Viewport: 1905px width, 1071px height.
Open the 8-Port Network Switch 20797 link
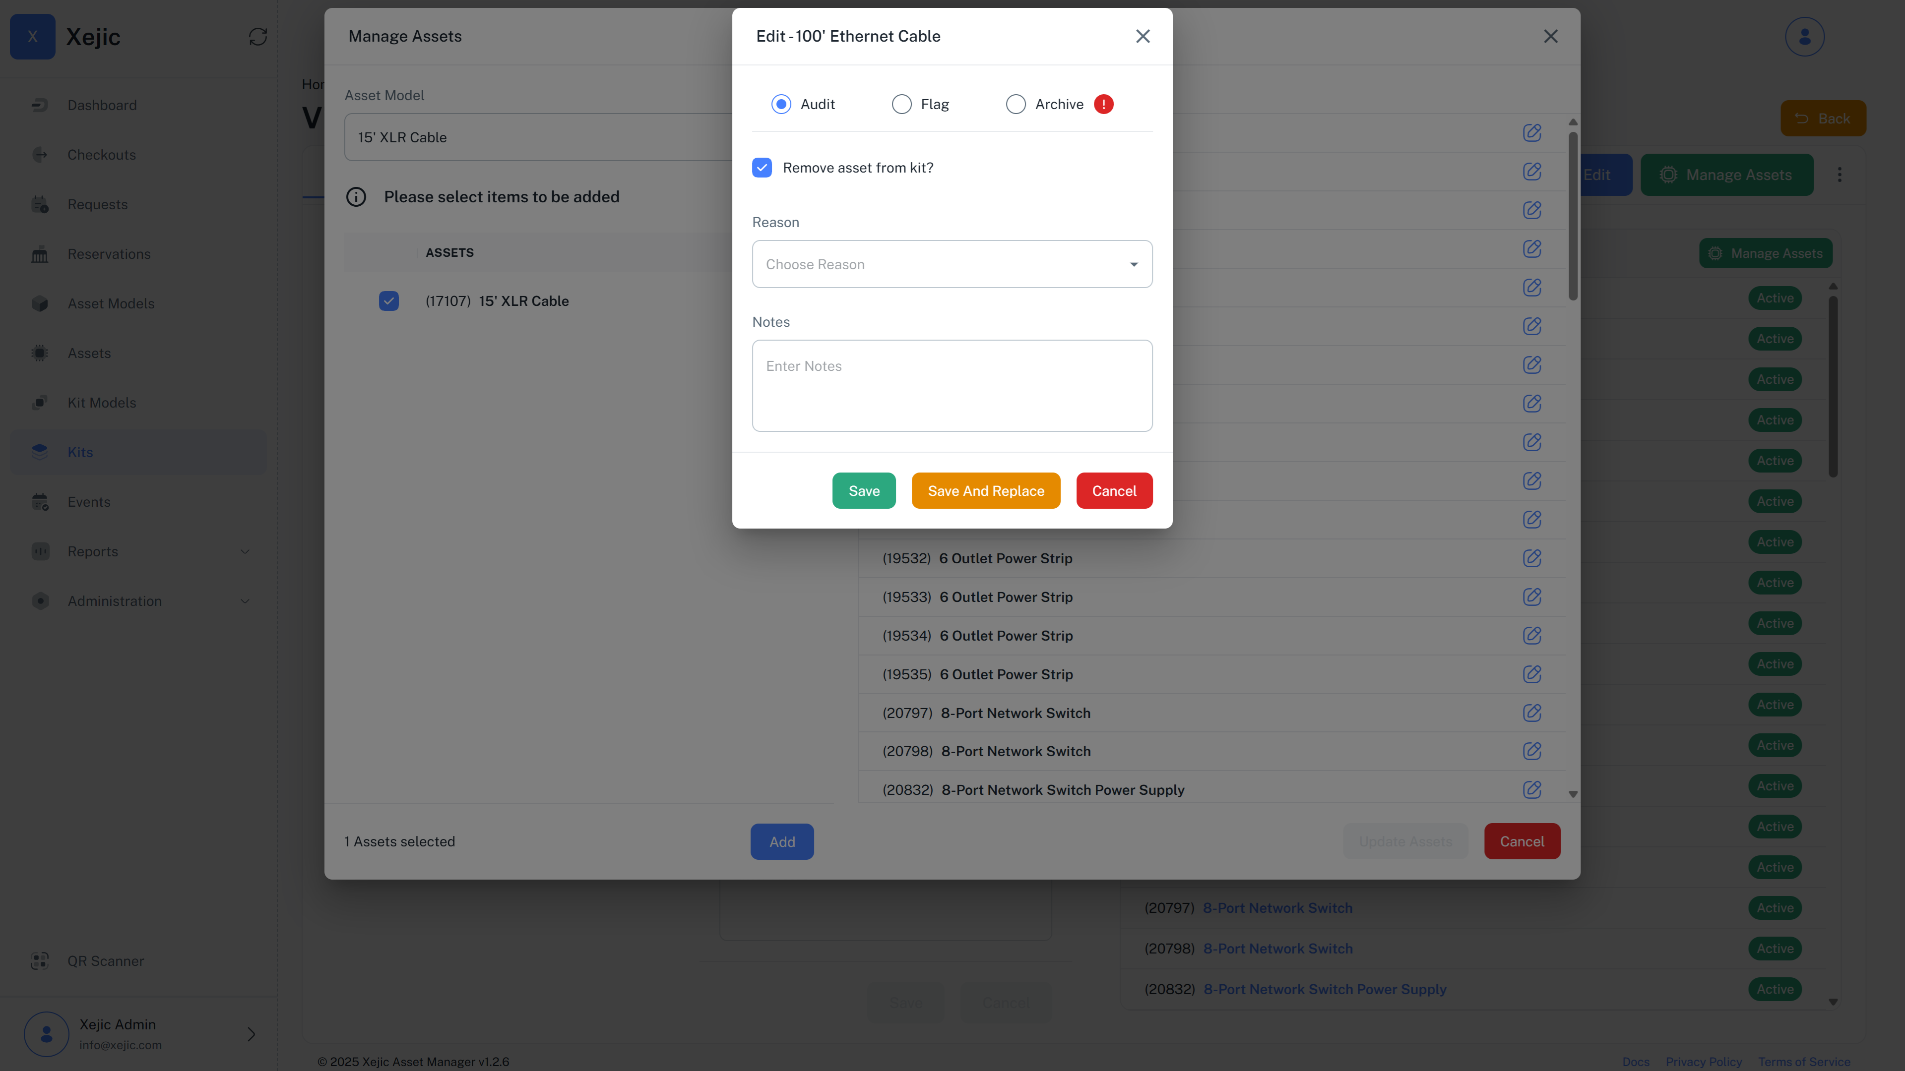[1277, 908]
